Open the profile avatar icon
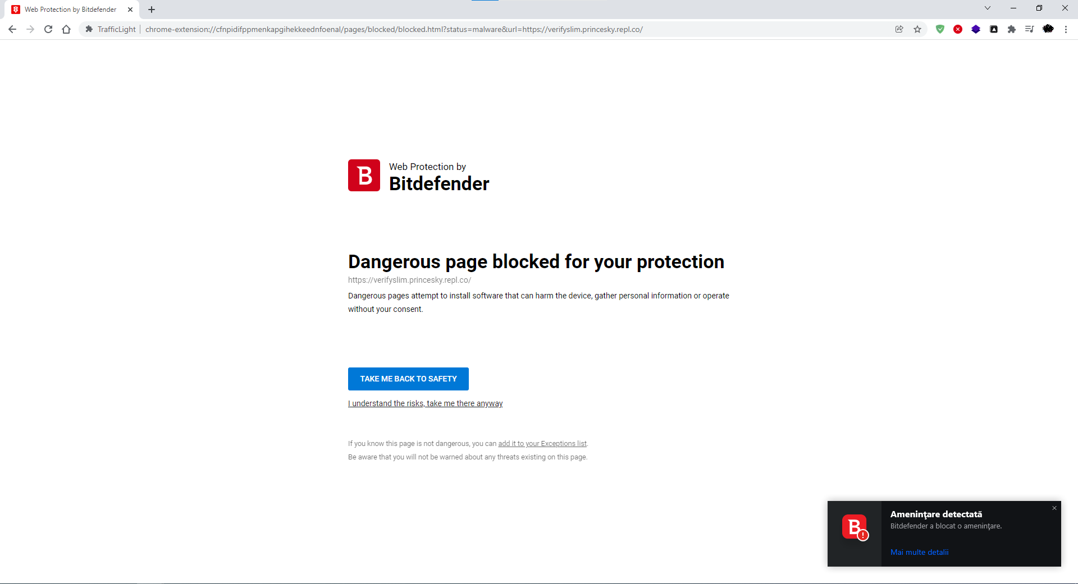The image size is (1078, 584). click(x=1048, y=29)
